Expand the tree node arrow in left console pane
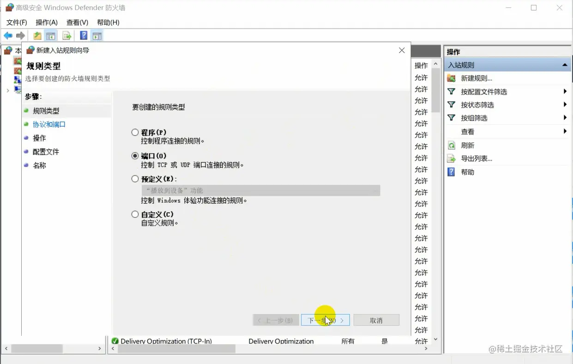The image size is (573, 364). tap(8, 90)
